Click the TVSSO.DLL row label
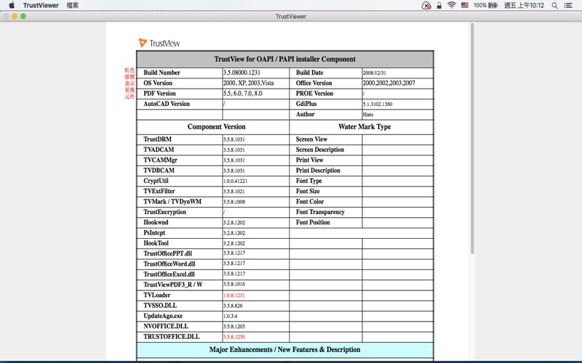Viewport: 582px width, 363px height. tap(160, 305)
